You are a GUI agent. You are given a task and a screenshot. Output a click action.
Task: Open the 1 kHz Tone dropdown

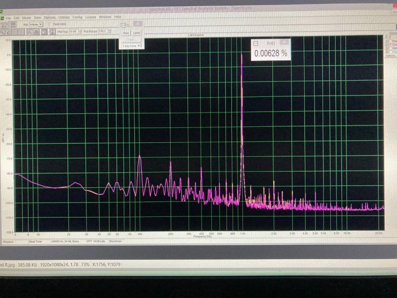pos(131,46)
